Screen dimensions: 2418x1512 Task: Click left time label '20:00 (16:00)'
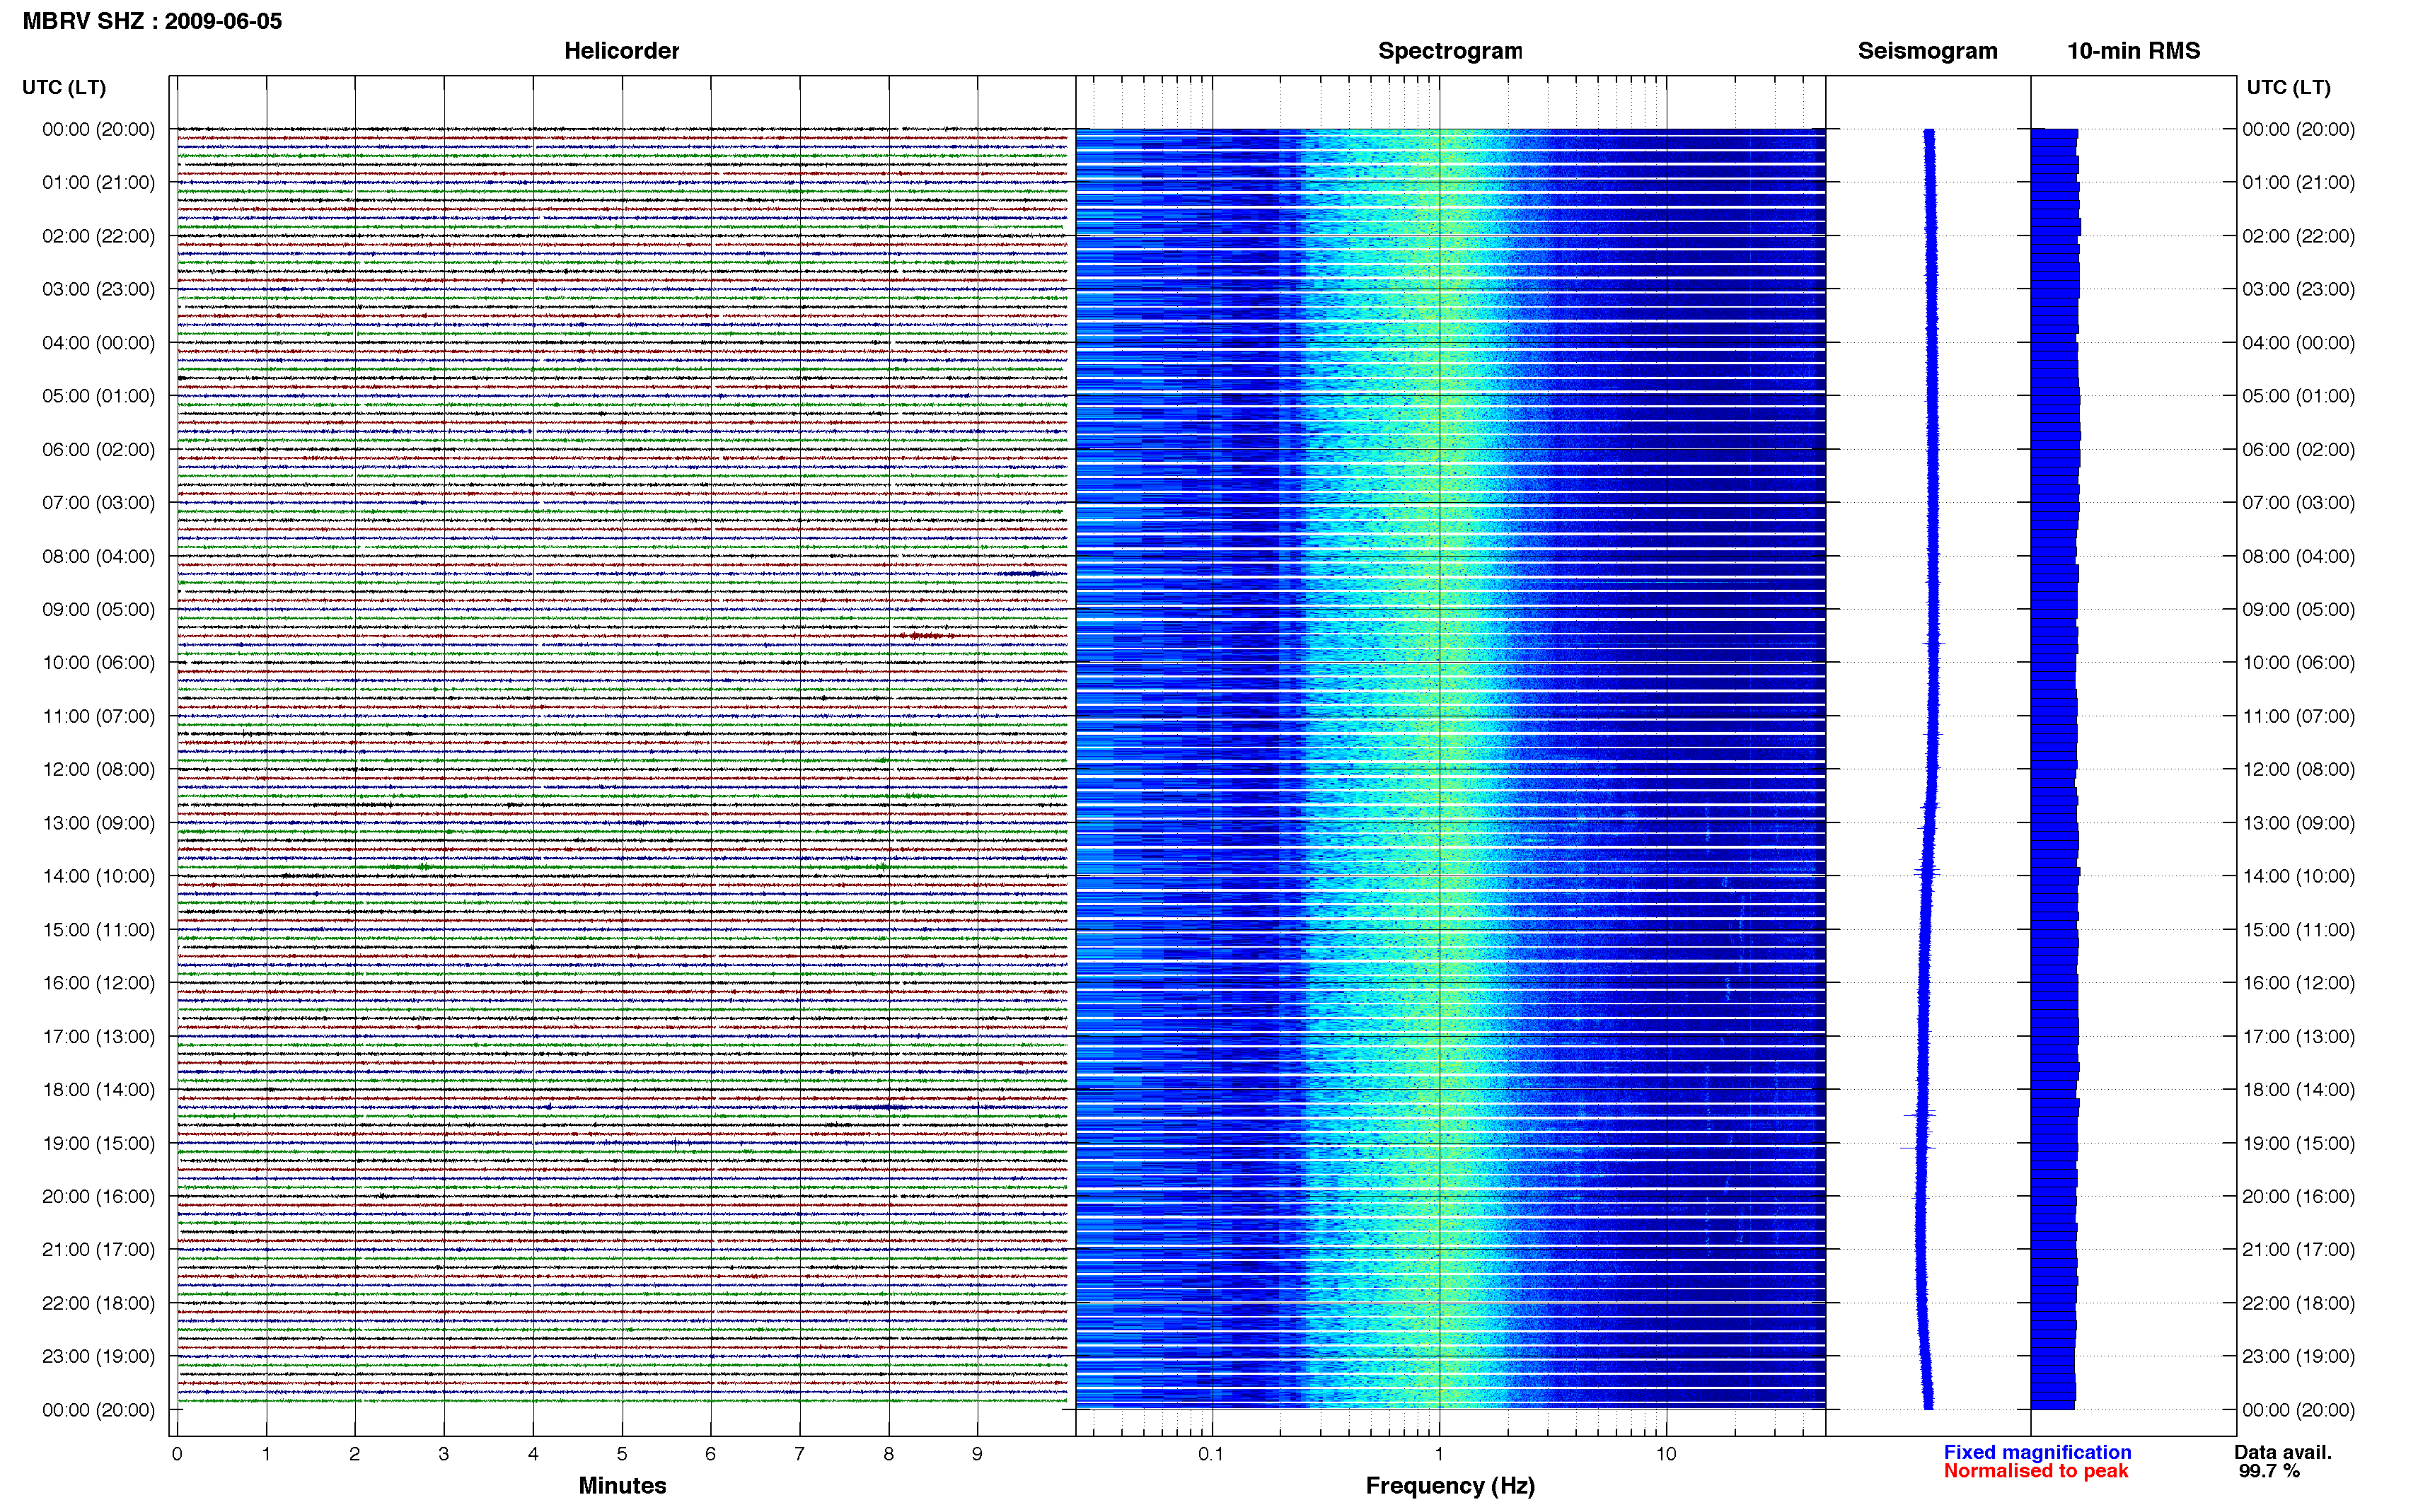click(x=99, y=1196)
